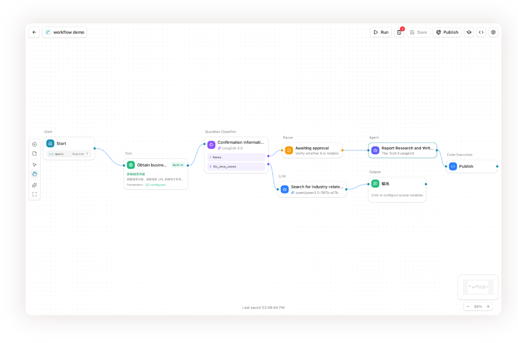Click the 2/2 configured parameters text
This screenshot has height=343, width=518.
155,185
